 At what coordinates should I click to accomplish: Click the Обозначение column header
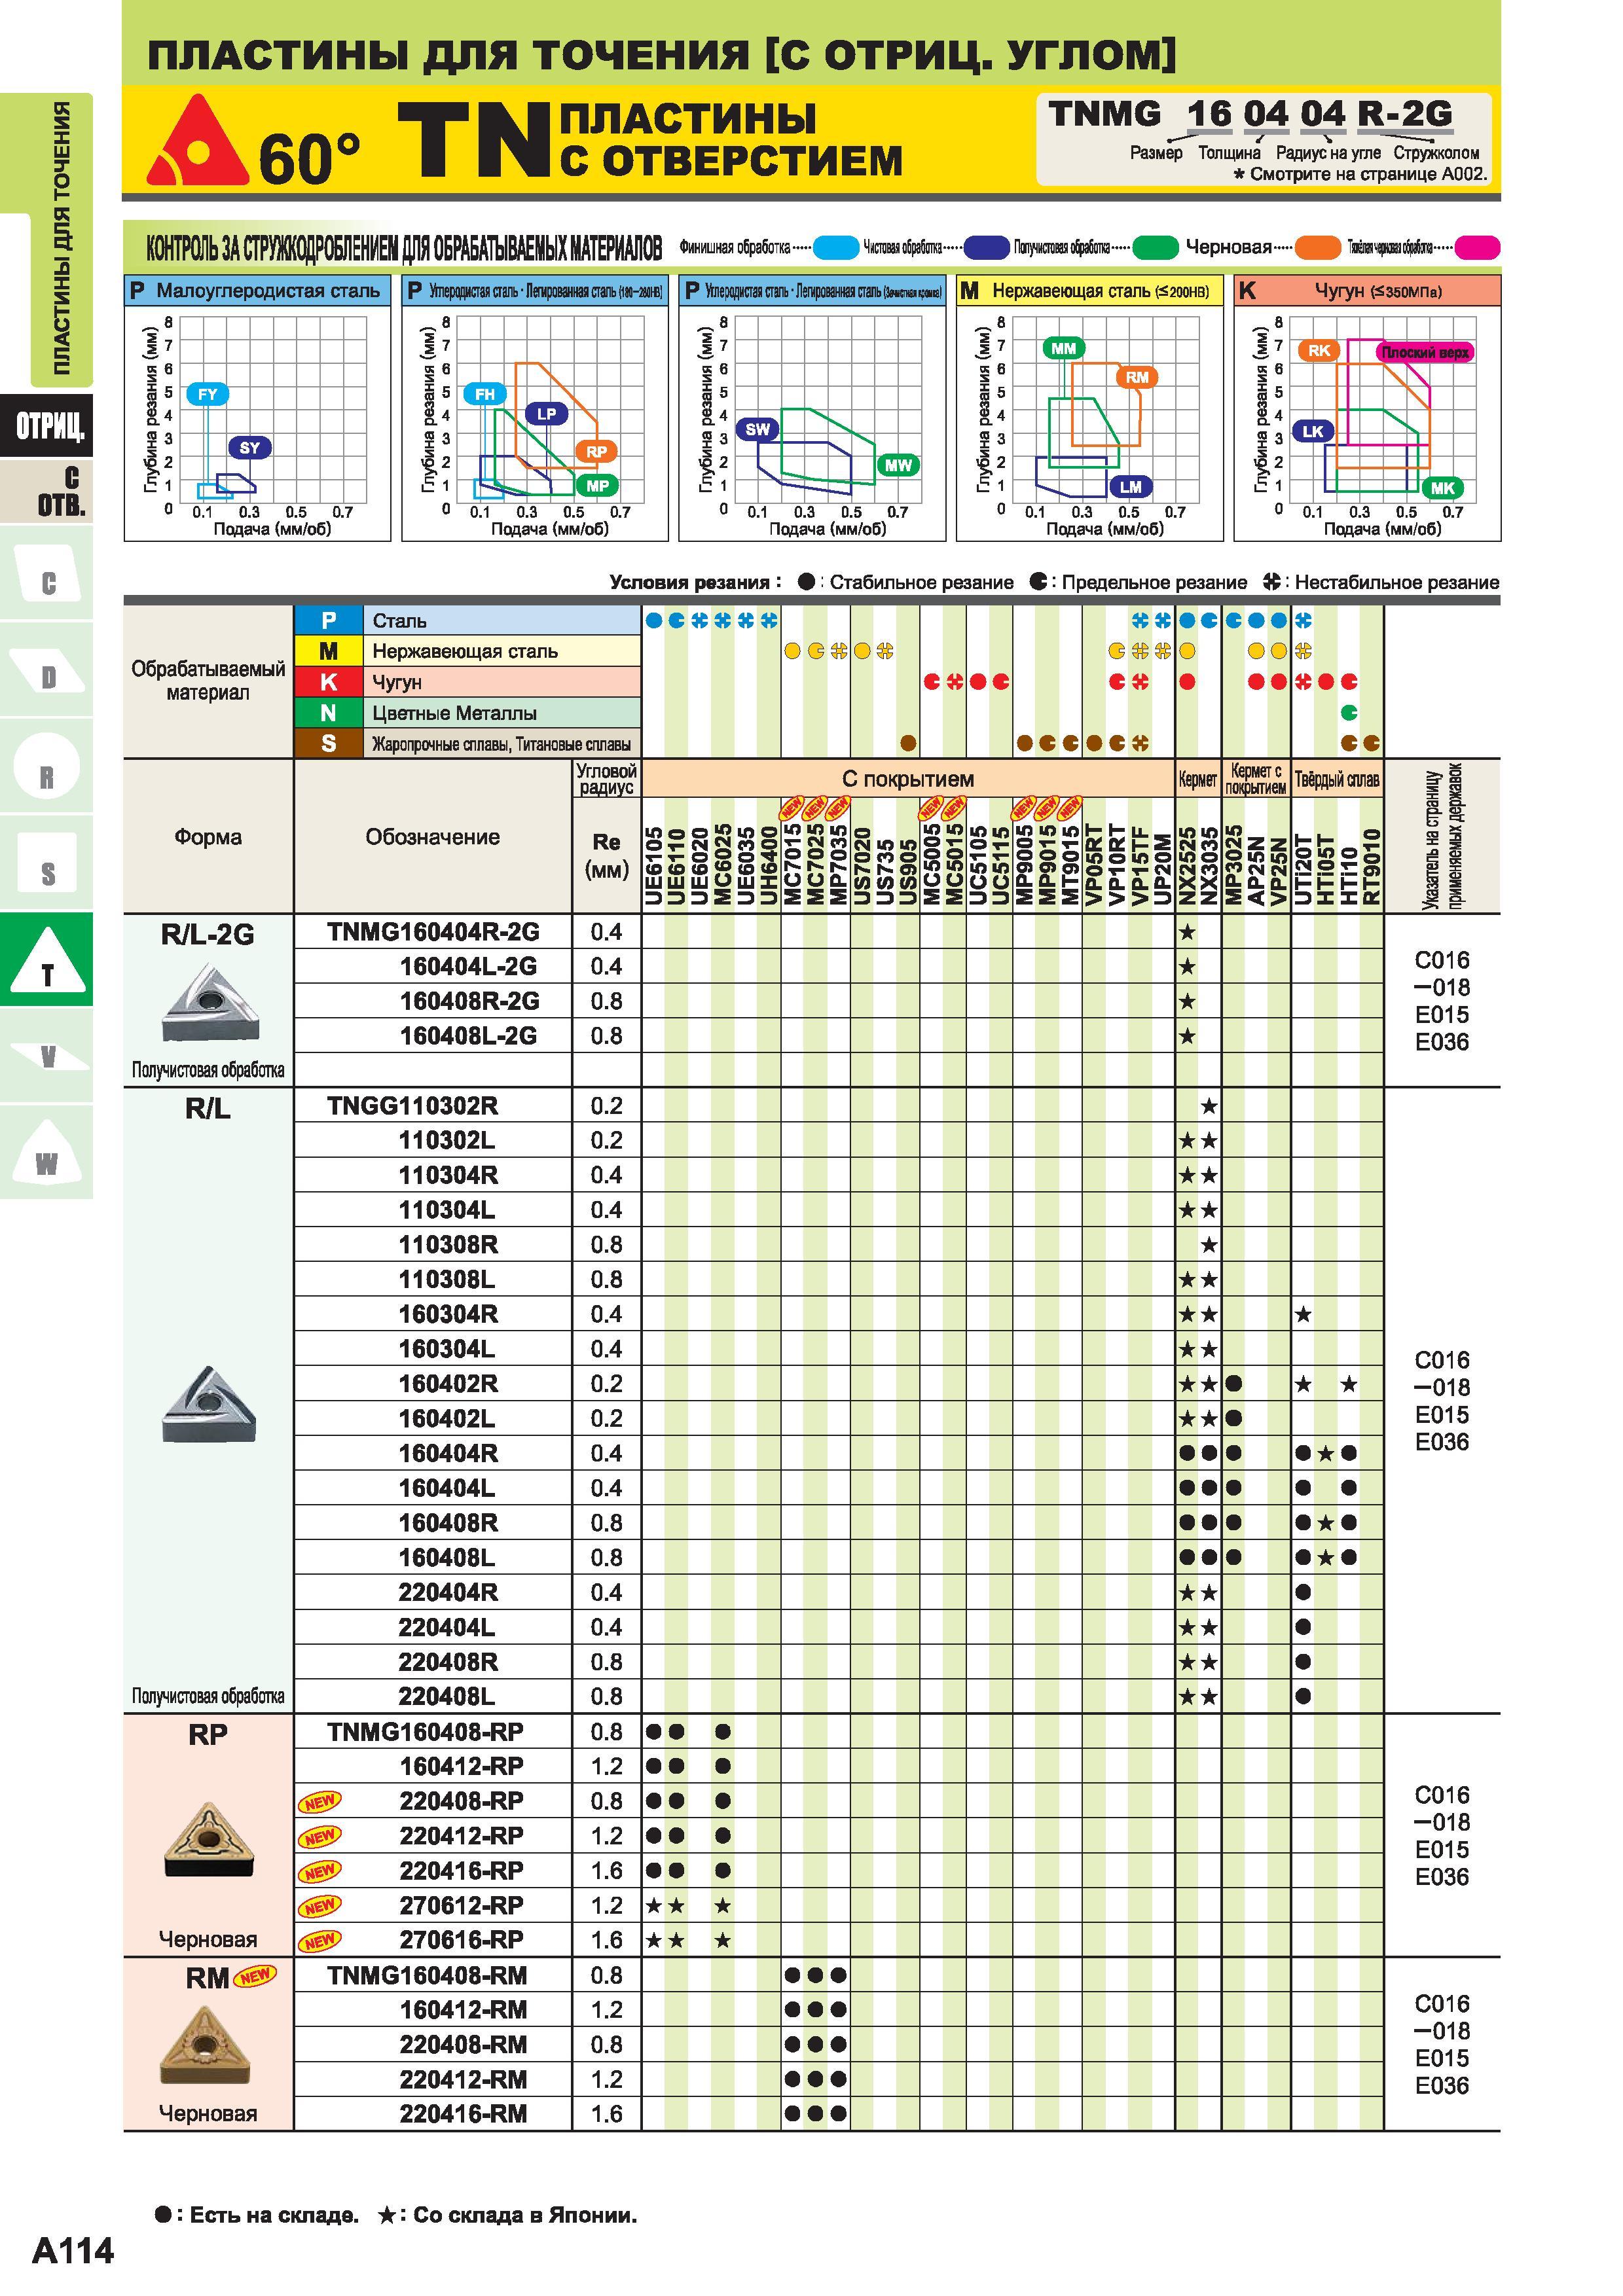tap(433, 837)
